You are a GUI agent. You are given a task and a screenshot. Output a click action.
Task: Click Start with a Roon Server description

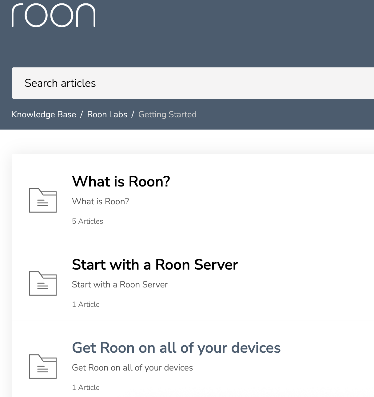pos(120,284)
